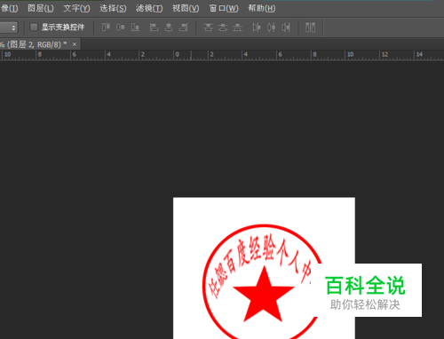The height and width of the screenshot is (339, 444).
Task: Click the align bottom edges icon
Action: tap(135, 28)
